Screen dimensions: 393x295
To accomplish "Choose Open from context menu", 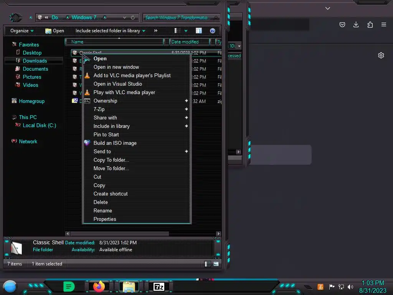I will [137, 58].
